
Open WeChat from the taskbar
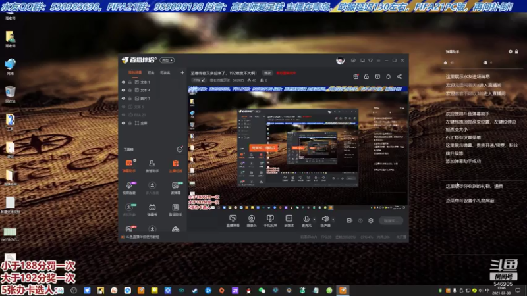[x=262, y=291]
